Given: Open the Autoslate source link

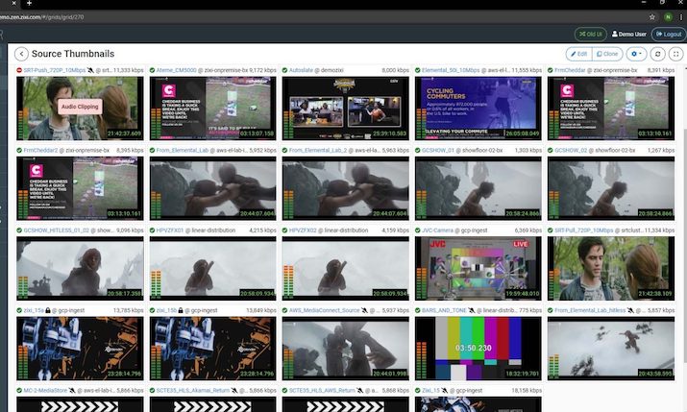Looking at the screenshot, I should [301, 70].
